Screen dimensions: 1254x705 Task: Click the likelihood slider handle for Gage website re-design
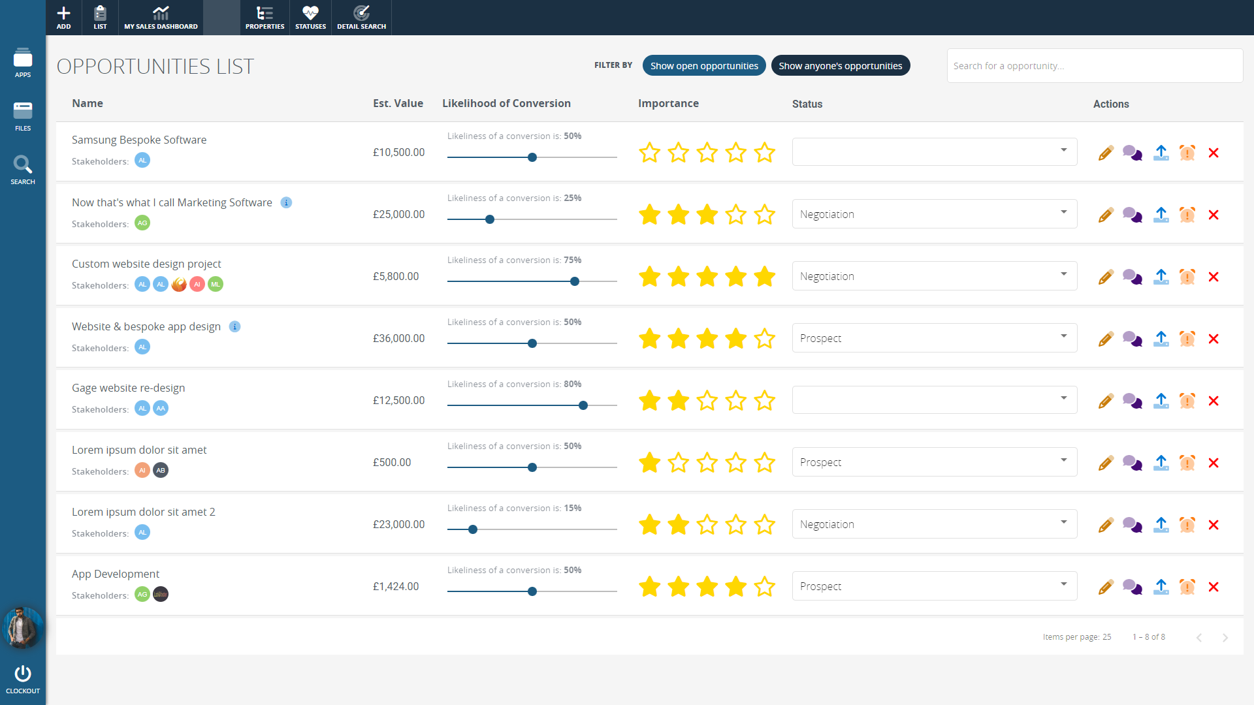pos(583,405)
